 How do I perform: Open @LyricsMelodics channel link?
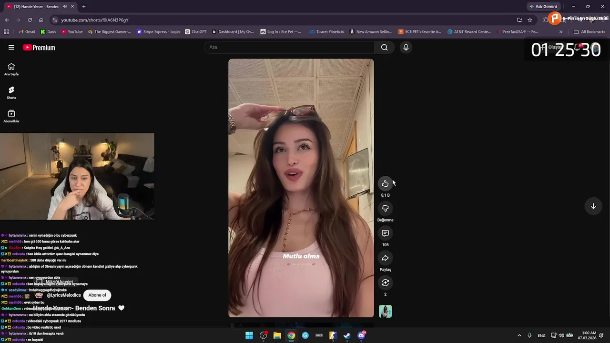(64, 295)
